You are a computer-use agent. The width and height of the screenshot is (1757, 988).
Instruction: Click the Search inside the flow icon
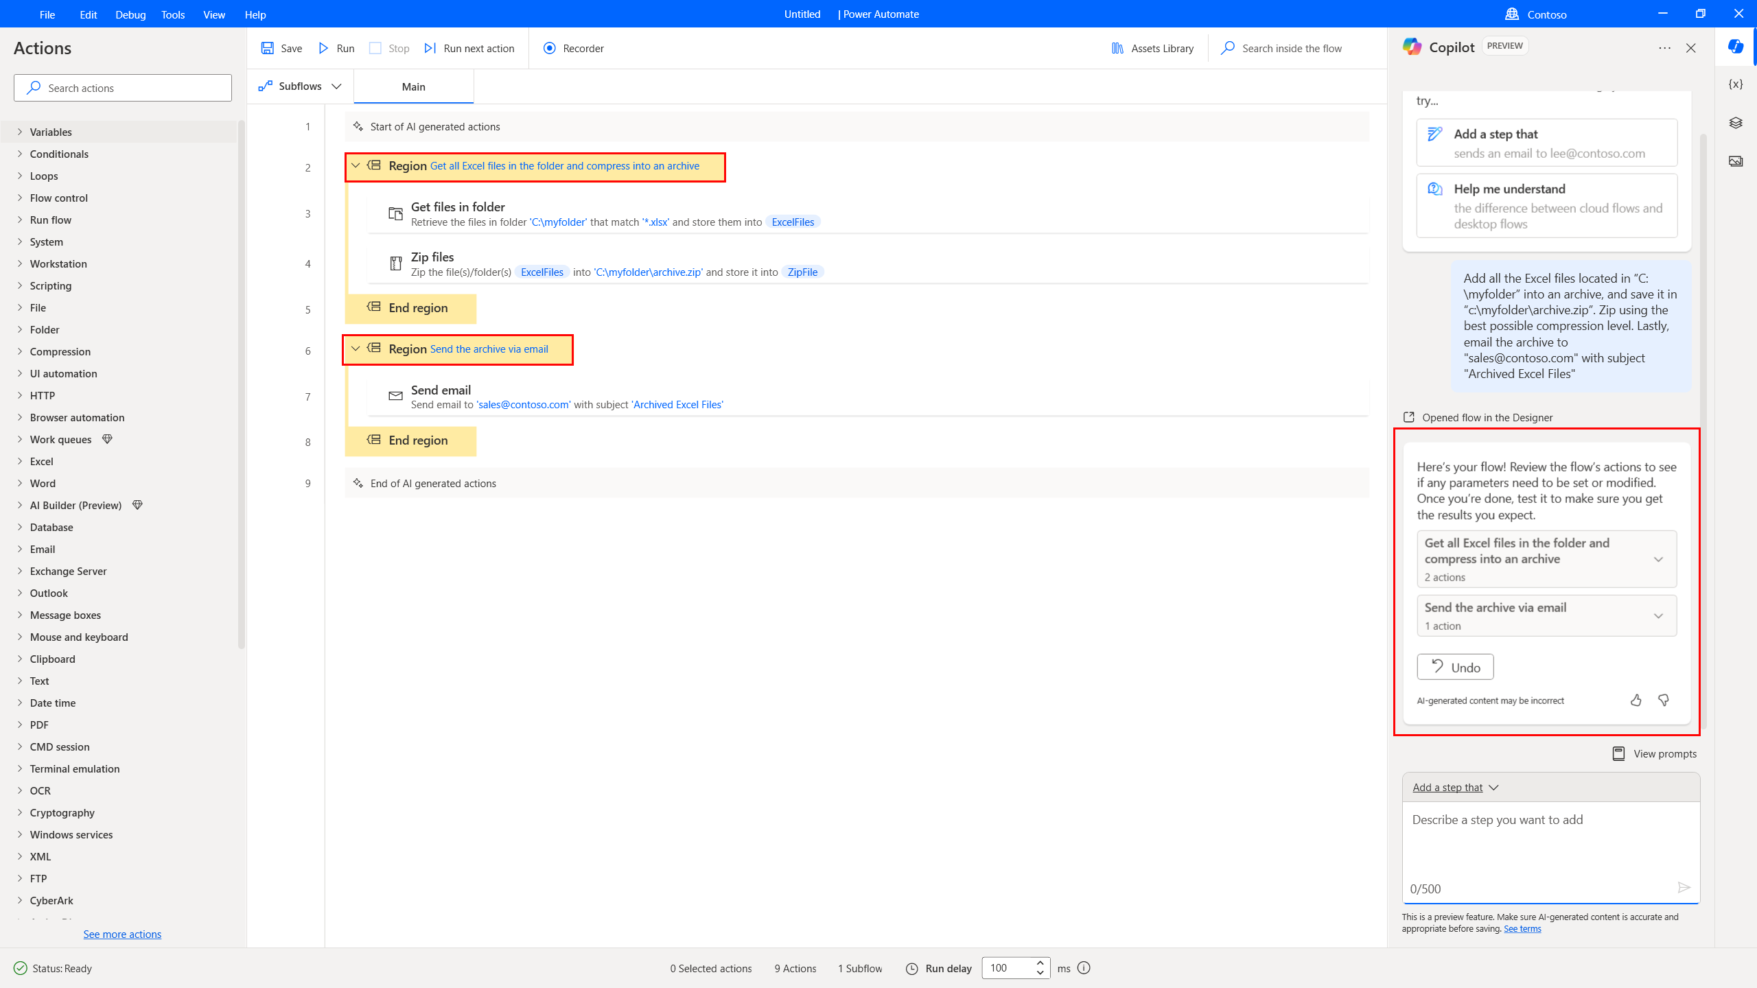coord(1230,48)
